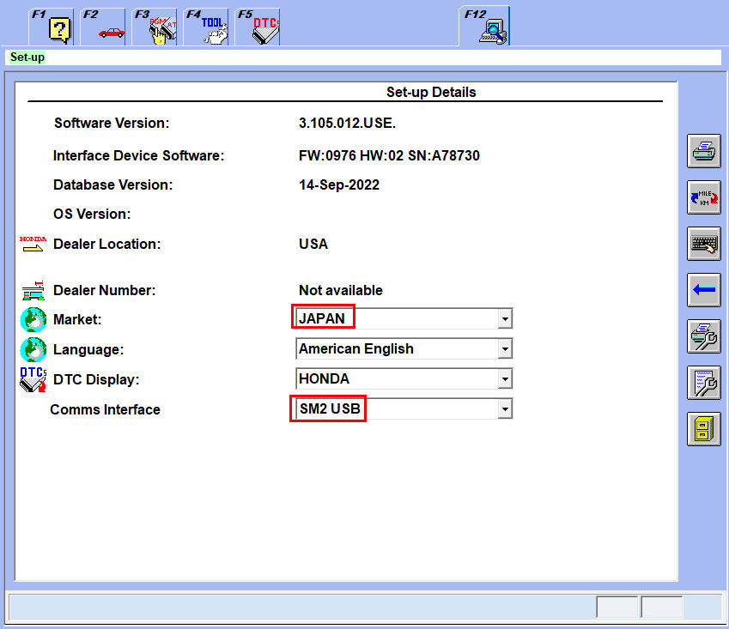Go back with the blue arrow button

704,290
